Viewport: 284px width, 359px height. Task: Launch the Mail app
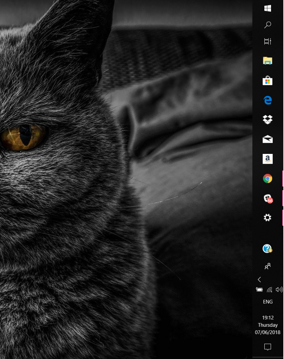pyautogui.click(x=268, y=139)
